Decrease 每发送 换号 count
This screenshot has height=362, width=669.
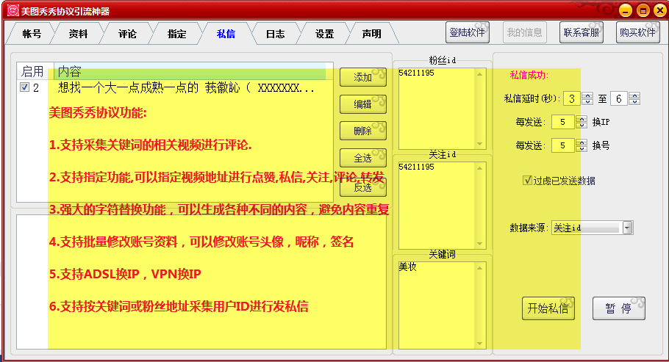click(582, 149)
